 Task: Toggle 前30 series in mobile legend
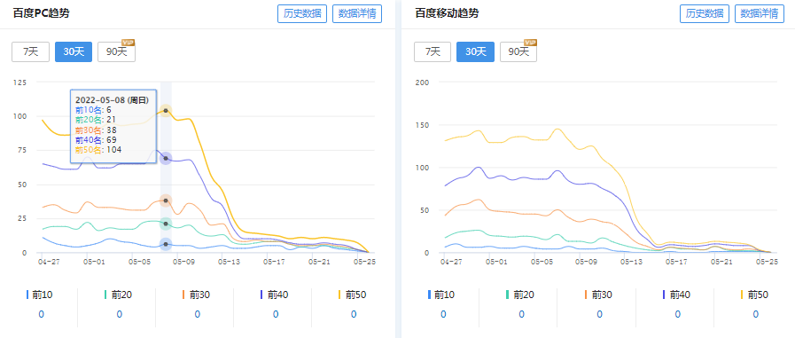click(x=599, y=295)
